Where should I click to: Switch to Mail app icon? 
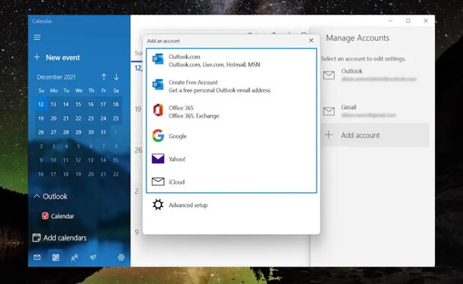pos(37,257)
